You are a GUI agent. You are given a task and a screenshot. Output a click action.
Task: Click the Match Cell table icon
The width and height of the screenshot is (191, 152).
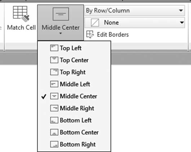pos(21,14)
